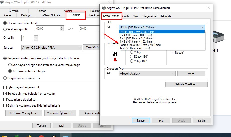Screen dimensions: 231x137
Task: Open the Hakkında tab in Varsayılanları dialog
Action: (x=165, y=16)
